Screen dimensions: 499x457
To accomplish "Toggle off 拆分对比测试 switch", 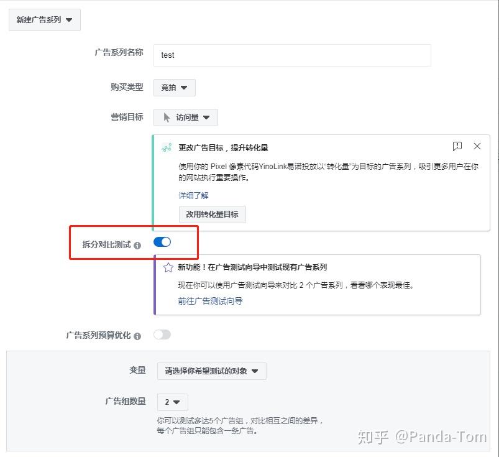I will (x=162, y=242).
